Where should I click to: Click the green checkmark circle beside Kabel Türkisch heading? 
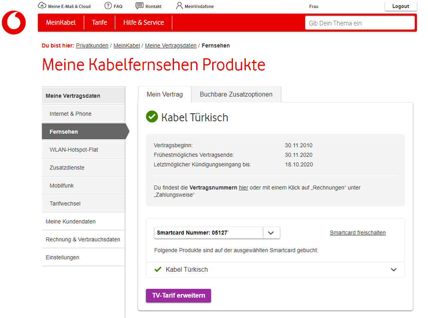point(152,117)
